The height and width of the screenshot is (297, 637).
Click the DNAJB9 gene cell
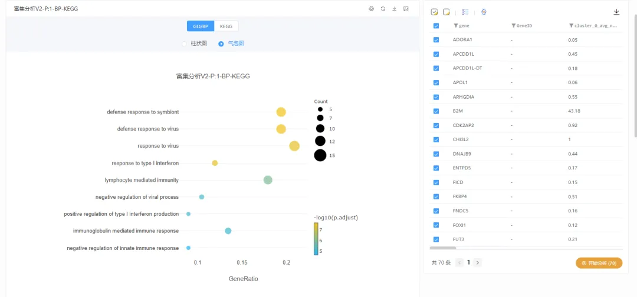point(462,154)
